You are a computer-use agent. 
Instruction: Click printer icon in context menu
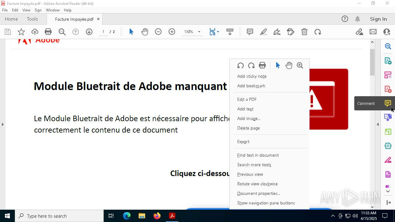click(262, 65)
